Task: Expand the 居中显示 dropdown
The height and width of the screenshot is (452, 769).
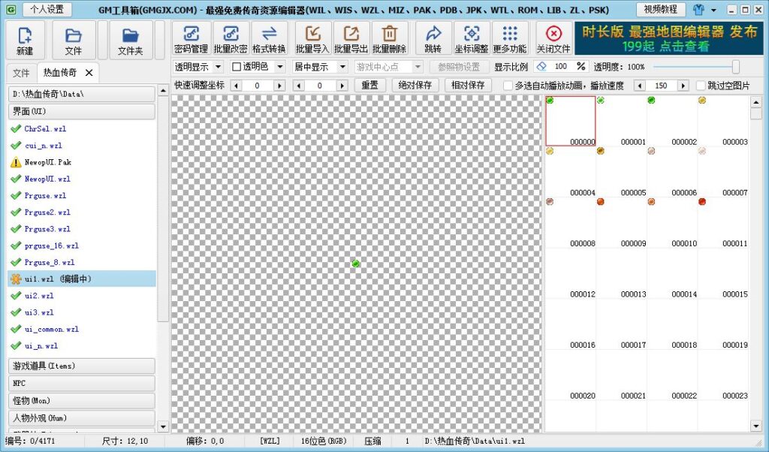Action: point(321,67)
